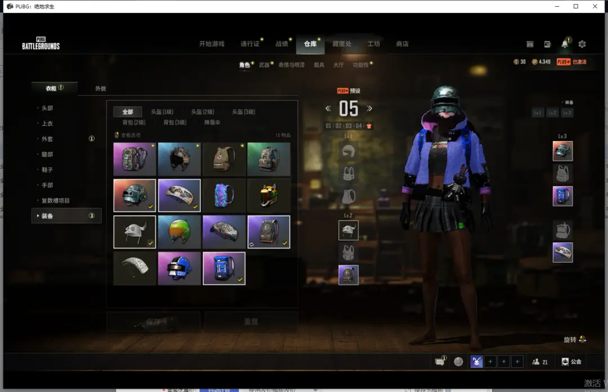Select the empty Lv.2 vest slot
This screenshot has width=608, height=392.
click(348, 253)
